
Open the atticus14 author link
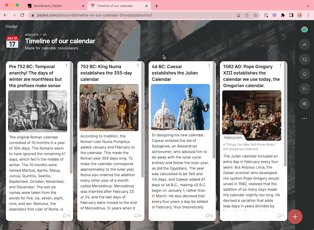tap(32, 35)
